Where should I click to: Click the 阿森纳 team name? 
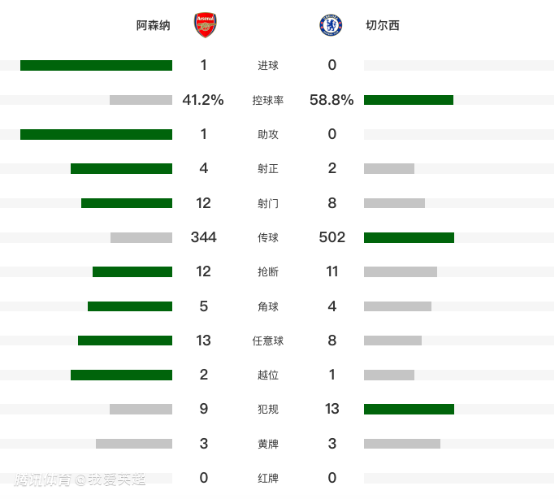click(154, 25)
